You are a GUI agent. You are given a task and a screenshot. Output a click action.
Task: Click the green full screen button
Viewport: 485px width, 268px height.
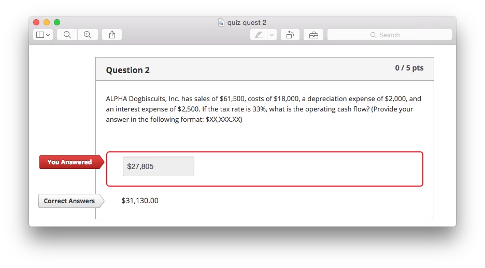pyautogui.click(x=57, y=22)
